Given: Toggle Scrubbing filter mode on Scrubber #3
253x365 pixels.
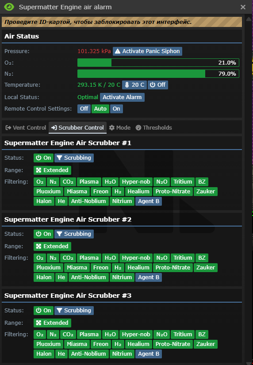Looking at the screenshot, I should (x=74, y=311).
